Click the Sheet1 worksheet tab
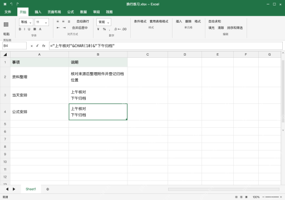285x200 pixels. point(31,189)
